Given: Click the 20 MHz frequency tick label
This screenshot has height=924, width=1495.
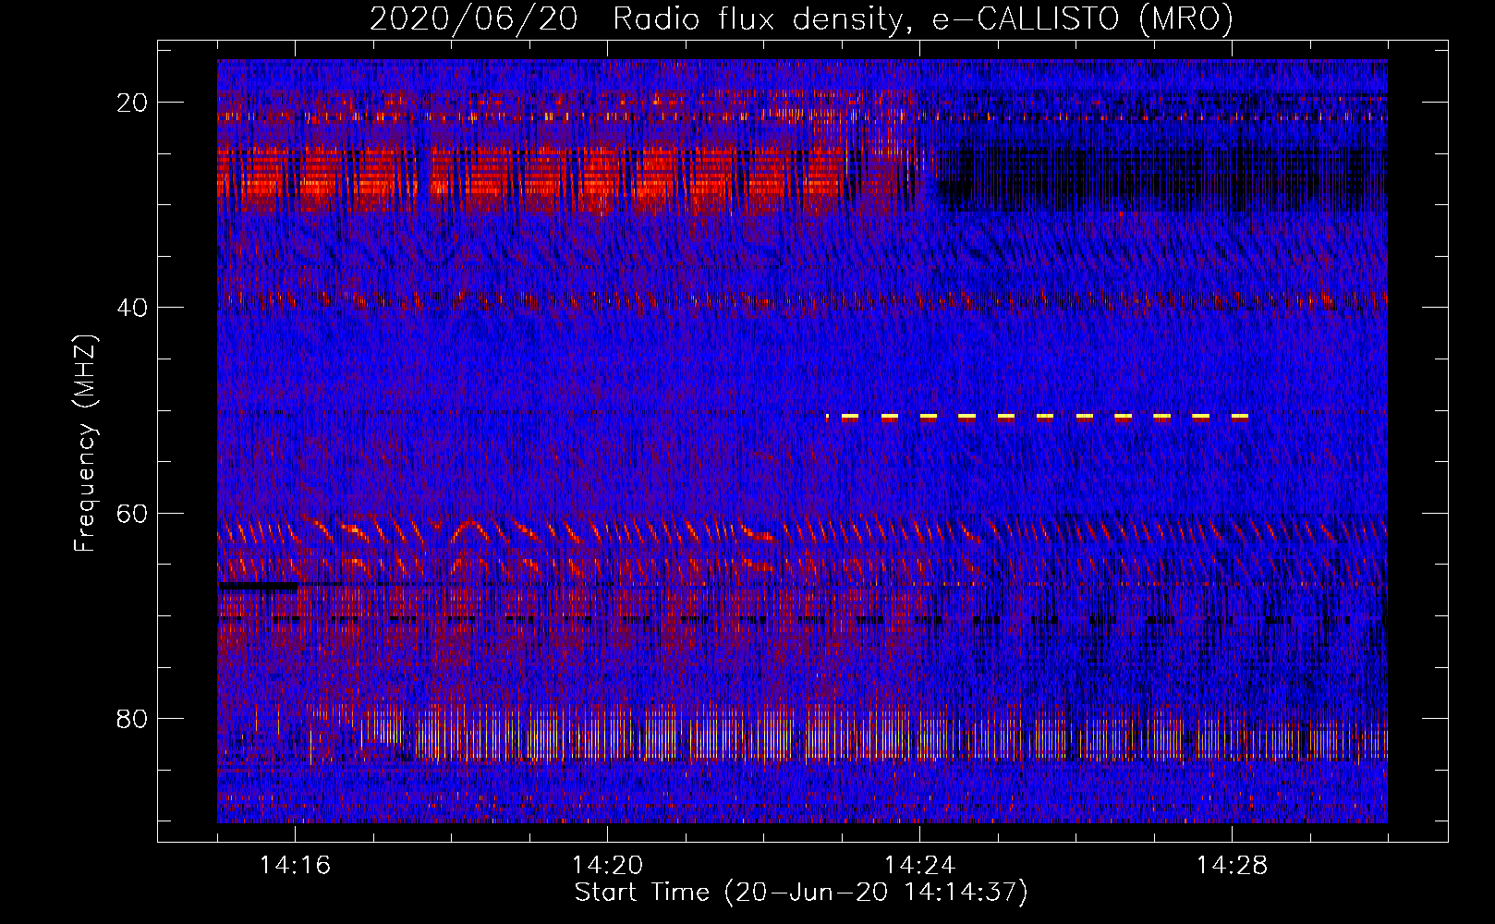Looking at the screenshot, I should pyautogui.click(x=132, y=103).
